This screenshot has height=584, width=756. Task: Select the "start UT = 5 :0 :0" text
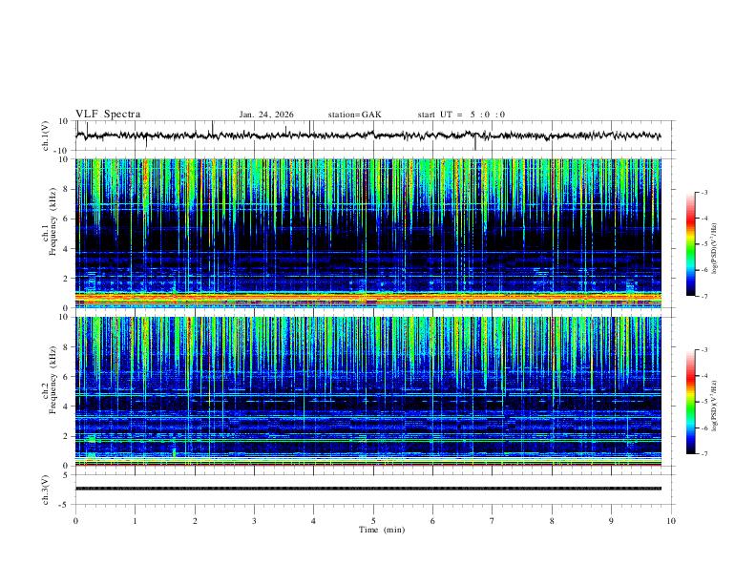tap(461, 115)
